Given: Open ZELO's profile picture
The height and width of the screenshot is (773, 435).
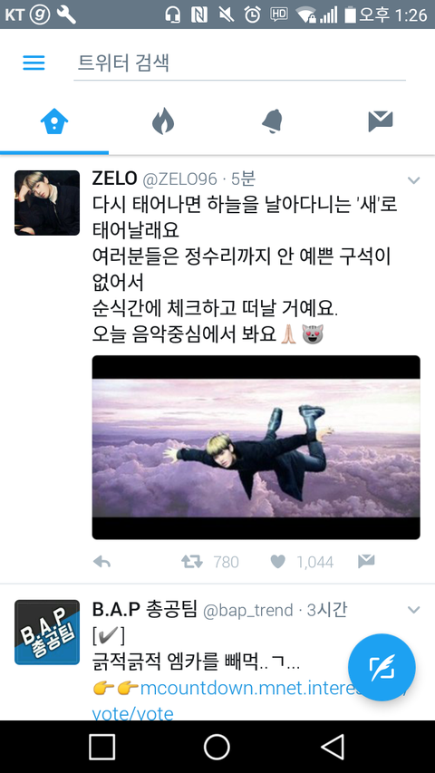Looking at the screenshot, I should pos(47,203).
